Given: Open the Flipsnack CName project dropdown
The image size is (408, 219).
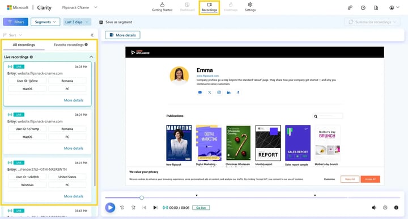Looking at the screenshot, I should 79,7.
